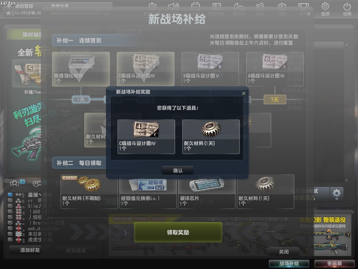The height and width of the screenshot is (269, 358).
Task: Click the EVENT 耐久材料(不限制) gold gears icon
Action: pyautogui.click(x=89, y=184)
